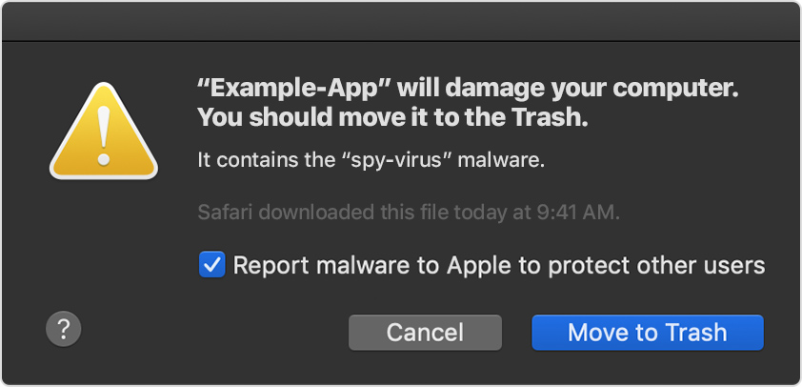Open help with the question mark button

(64, 330)
